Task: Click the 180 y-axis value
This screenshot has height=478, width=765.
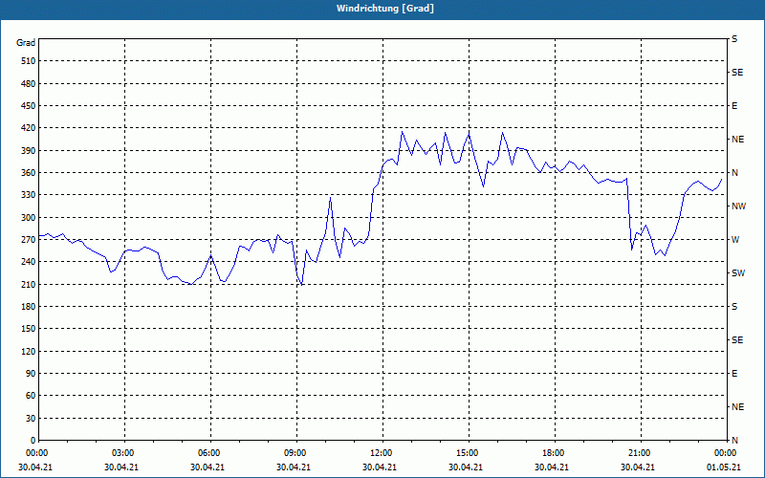Action: [29, 307]
